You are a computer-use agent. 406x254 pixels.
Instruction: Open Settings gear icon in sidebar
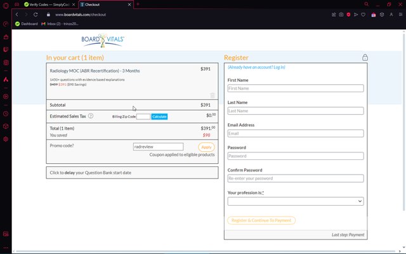coord(6,139)
